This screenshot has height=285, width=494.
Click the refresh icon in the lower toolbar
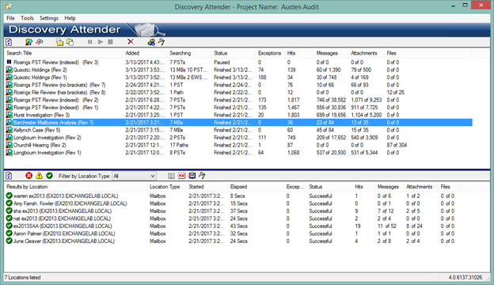9,176
